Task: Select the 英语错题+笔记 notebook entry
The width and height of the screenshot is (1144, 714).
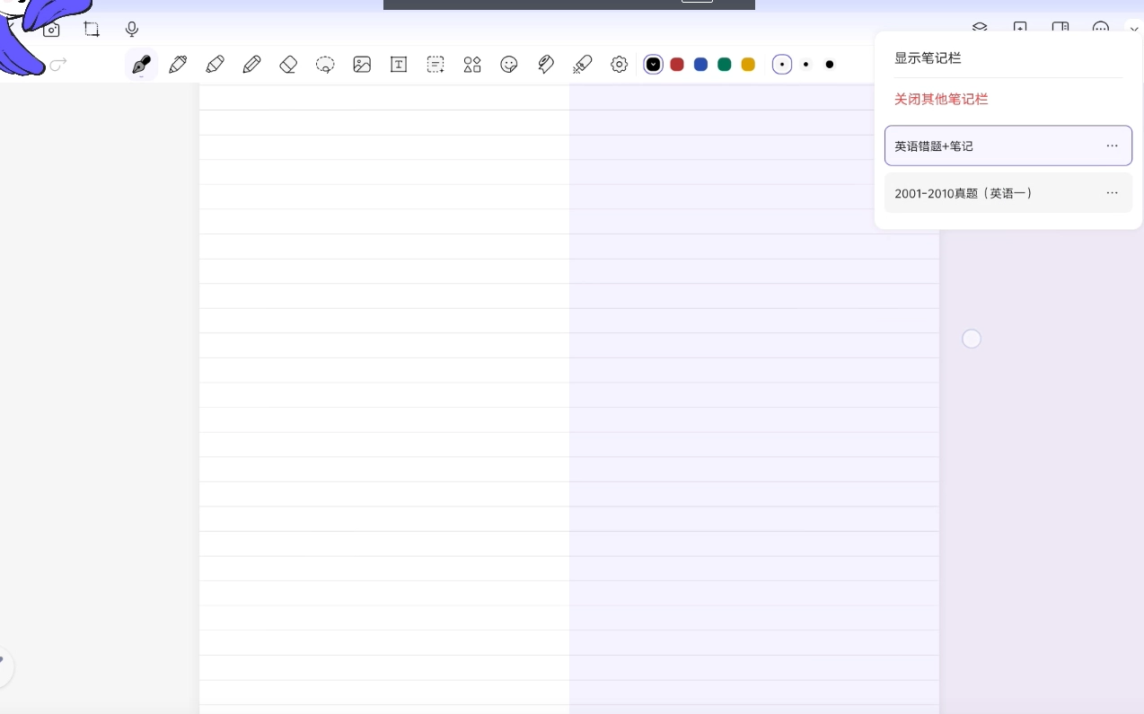Action: pos(934,145)
